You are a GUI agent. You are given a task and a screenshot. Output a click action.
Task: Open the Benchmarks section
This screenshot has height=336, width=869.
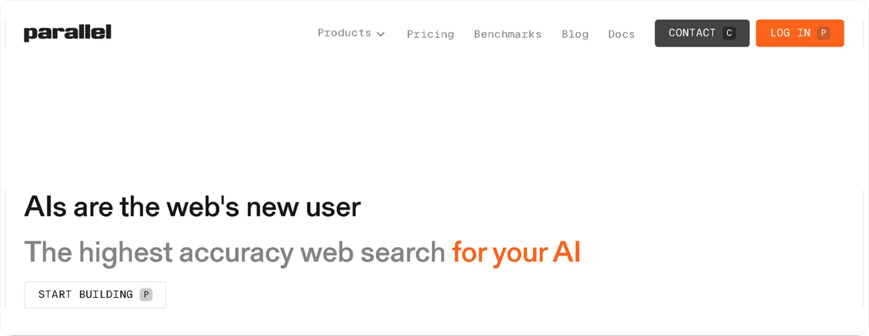(507, 34)
